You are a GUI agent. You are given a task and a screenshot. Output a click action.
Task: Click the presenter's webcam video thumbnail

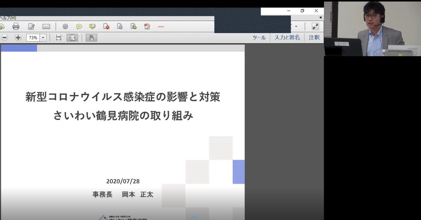coord(372,29)
